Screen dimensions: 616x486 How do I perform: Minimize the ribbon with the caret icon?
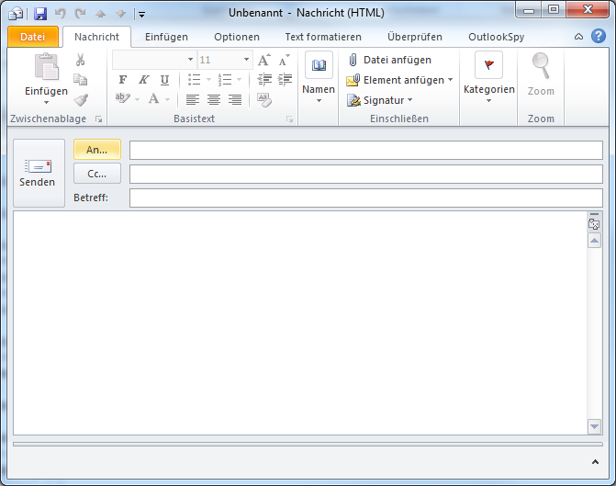coord(578,37)
